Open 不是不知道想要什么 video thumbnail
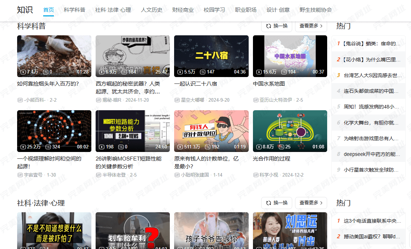Screen dimensions: 411x249 click(54, 231)
